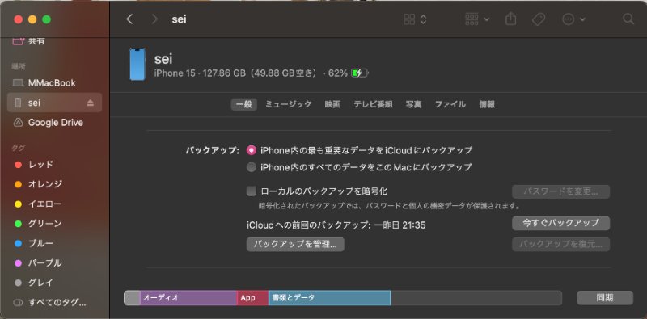The height and width of the screenshot is (319, 647).
Task: Select iCloud backup radio option
Action: point(251,150)
